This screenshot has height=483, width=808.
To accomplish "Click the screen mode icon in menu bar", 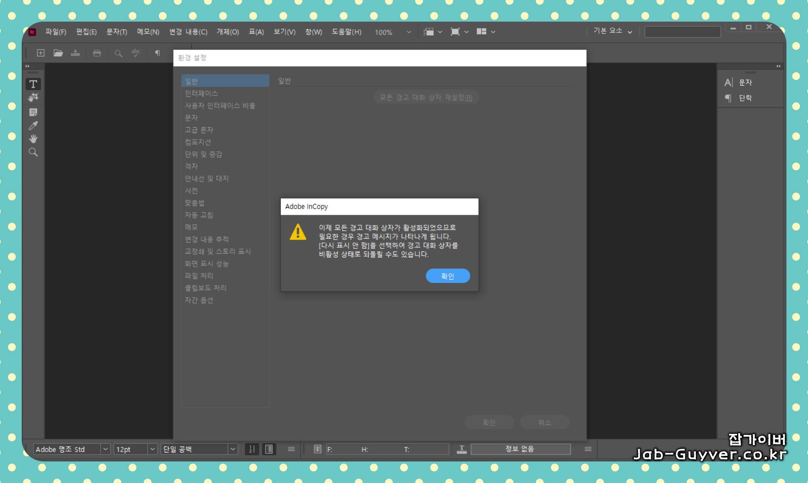I will click(x=455, y=32).
